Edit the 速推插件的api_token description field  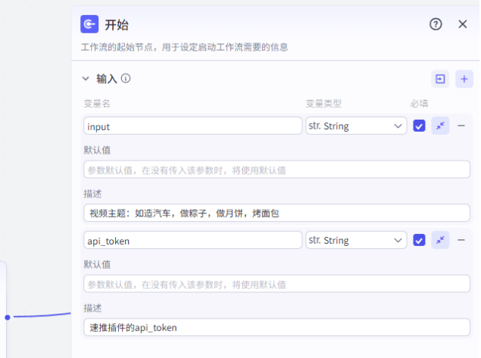pos(276,328)
